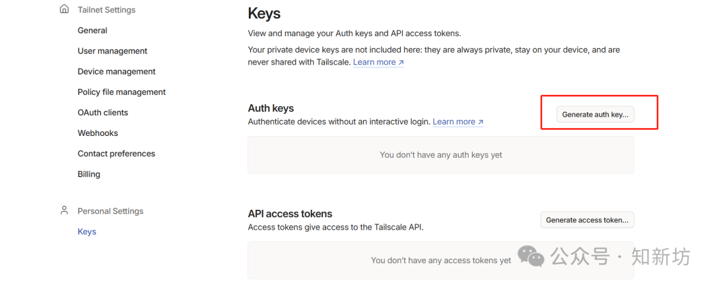Open Device management settings
This screenshot has width=713, height=285.
[x=116, y=71]
